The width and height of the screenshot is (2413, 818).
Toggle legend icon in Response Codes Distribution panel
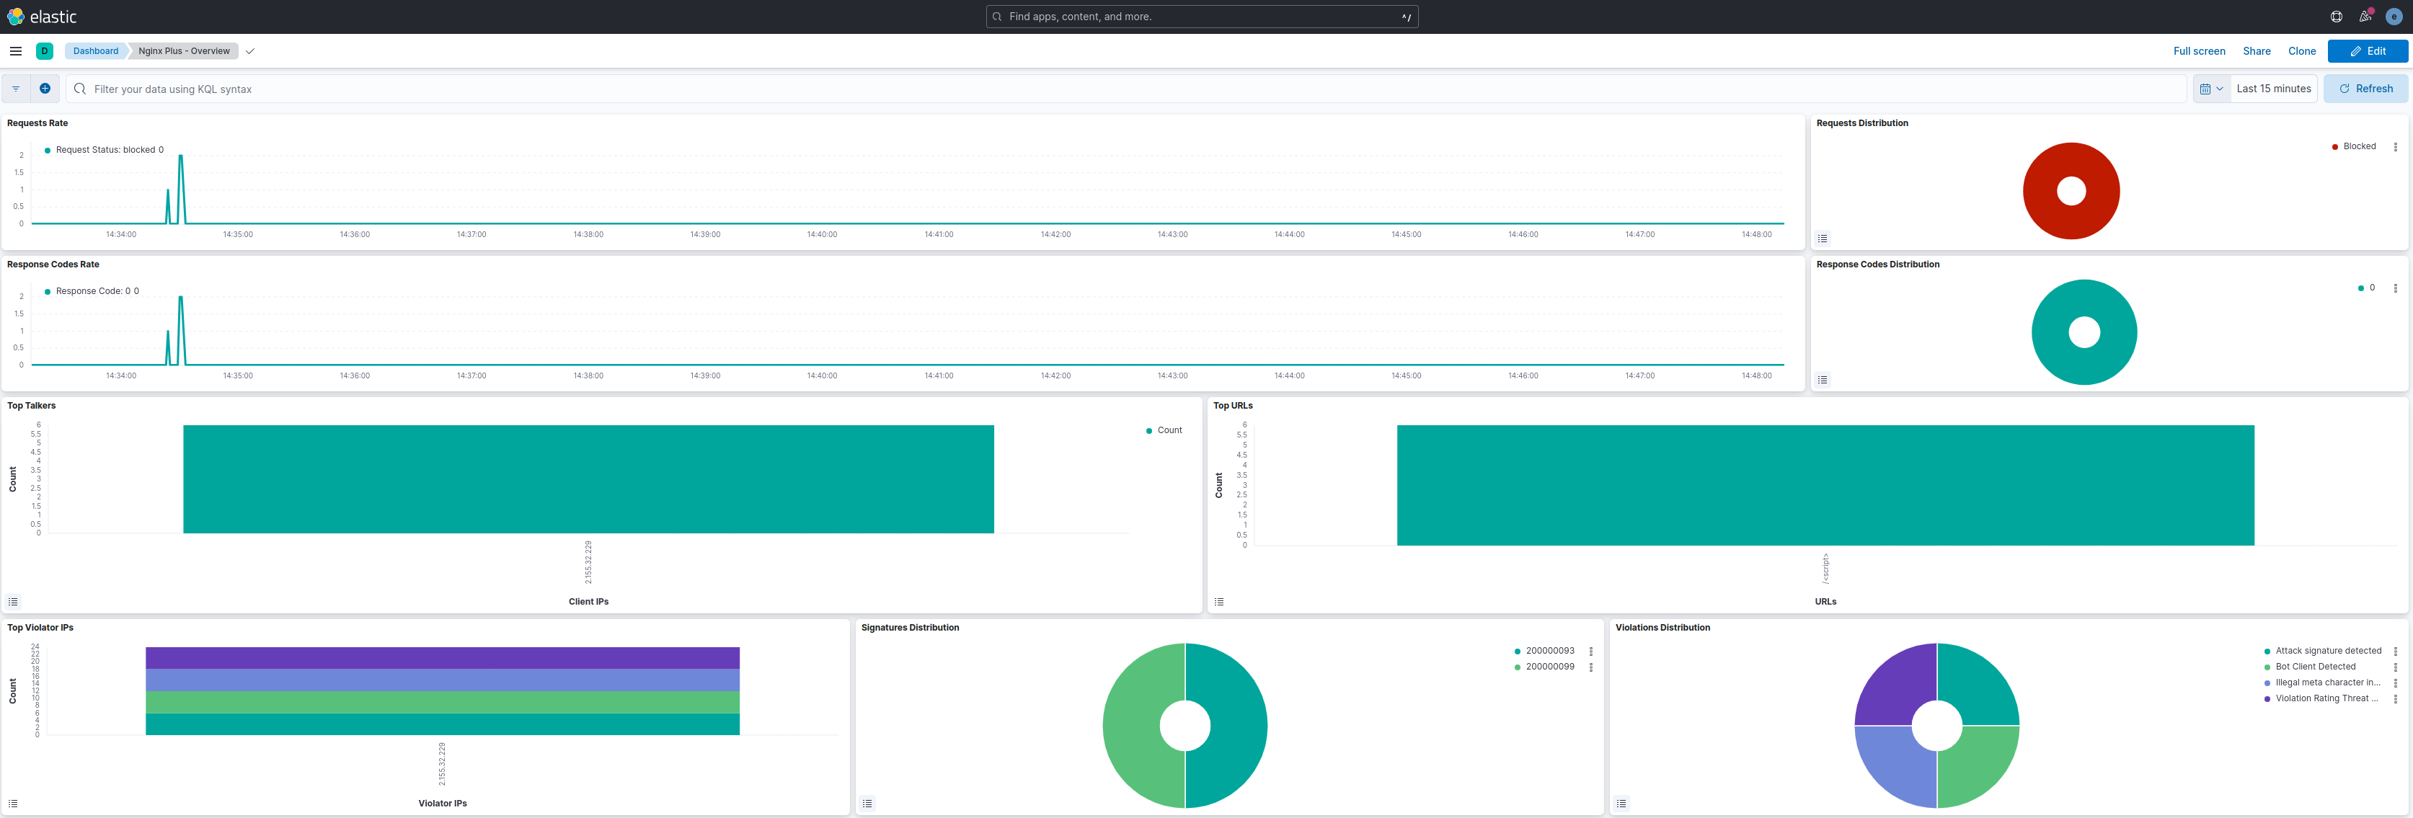tap(1823, 380)
